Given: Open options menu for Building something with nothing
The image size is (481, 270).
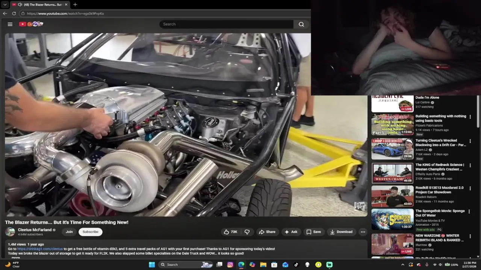Looking at the screenshot, I should 470,117.
